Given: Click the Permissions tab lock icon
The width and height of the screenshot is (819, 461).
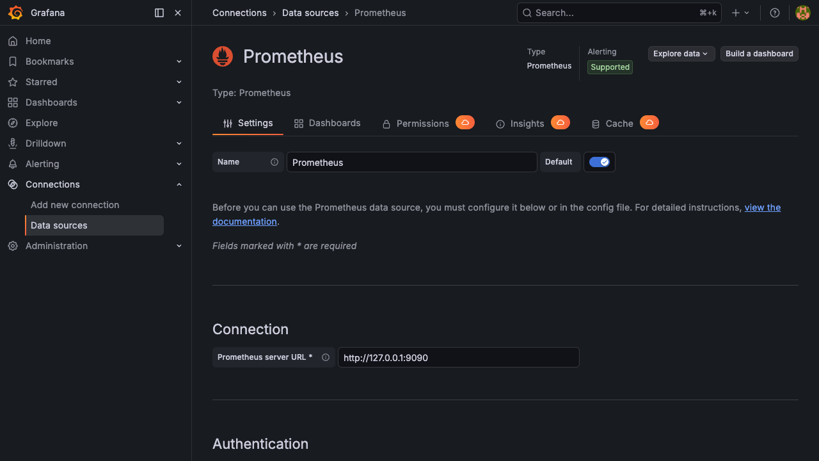Looking at the screenshot, I should coord(386,124).
